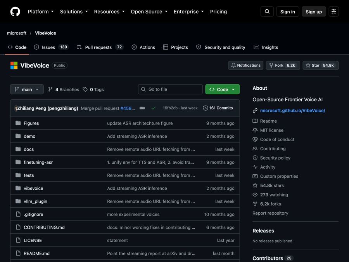Switch to the Projects tab

tap(175, 47)
